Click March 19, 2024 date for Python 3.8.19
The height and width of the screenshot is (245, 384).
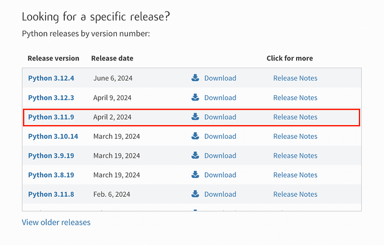[116, 175]
